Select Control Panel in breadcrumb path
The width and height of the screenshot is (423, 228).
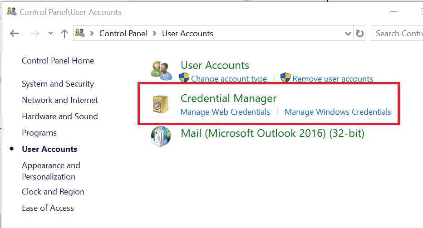123,34
